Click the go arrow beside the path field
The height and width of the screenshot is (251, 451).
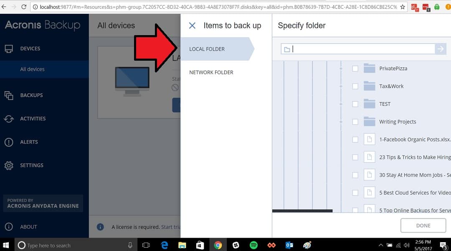pos(441,49)
